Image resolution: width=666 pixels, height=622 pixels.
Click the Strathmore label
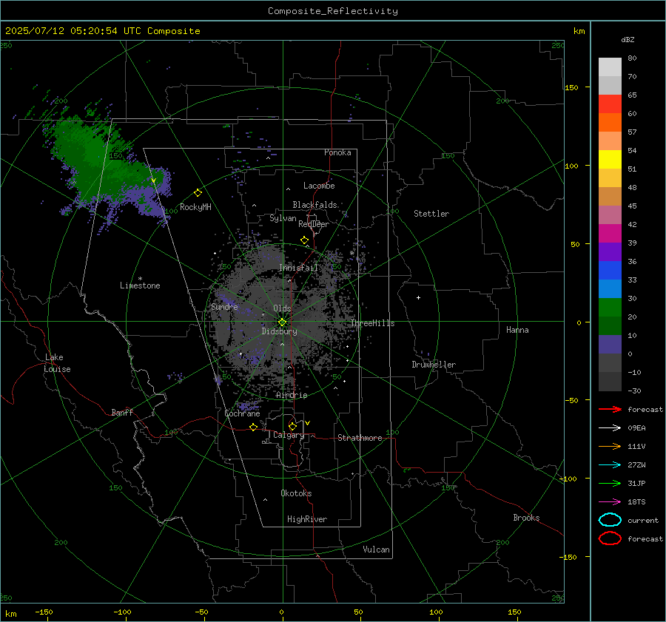(360, 438)
